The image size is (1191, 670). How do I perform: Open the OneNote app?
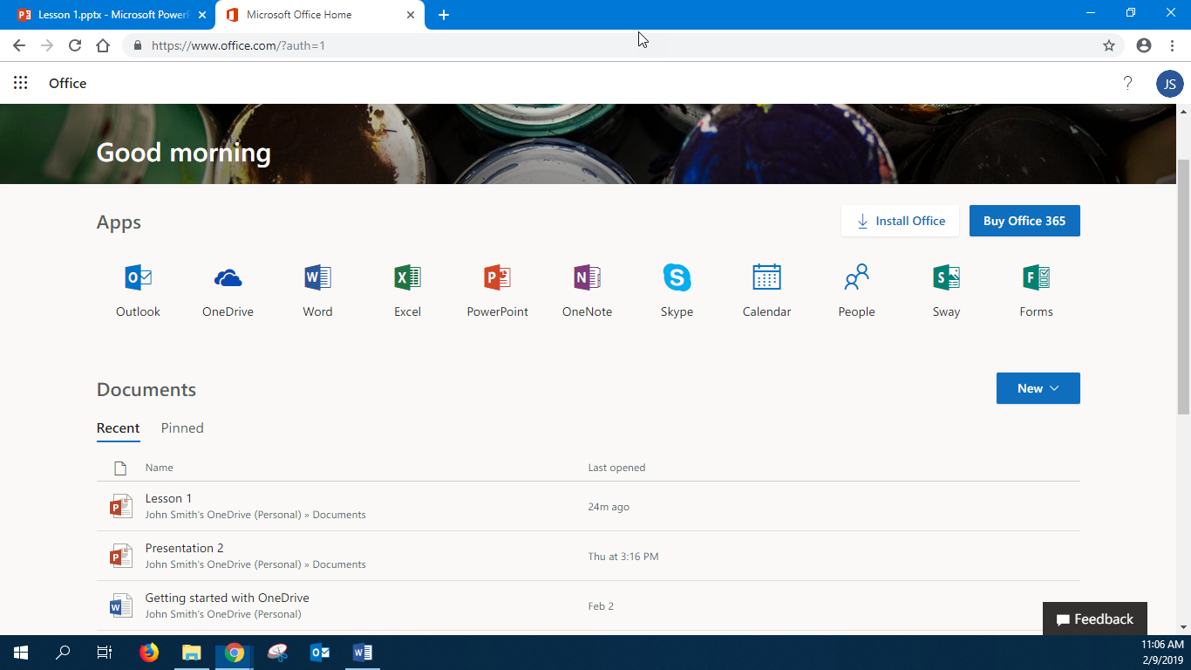587,291
